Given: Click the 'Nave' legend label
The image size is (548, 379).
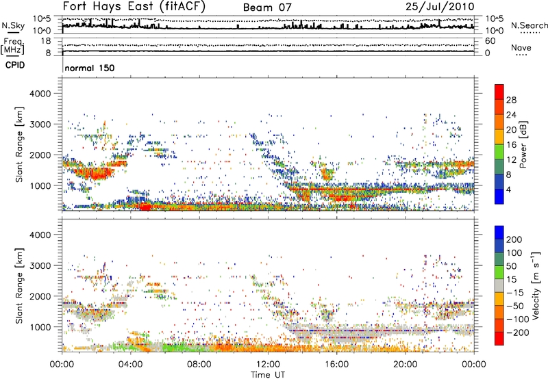Looking at the screenshot, I should pos(521,47).
